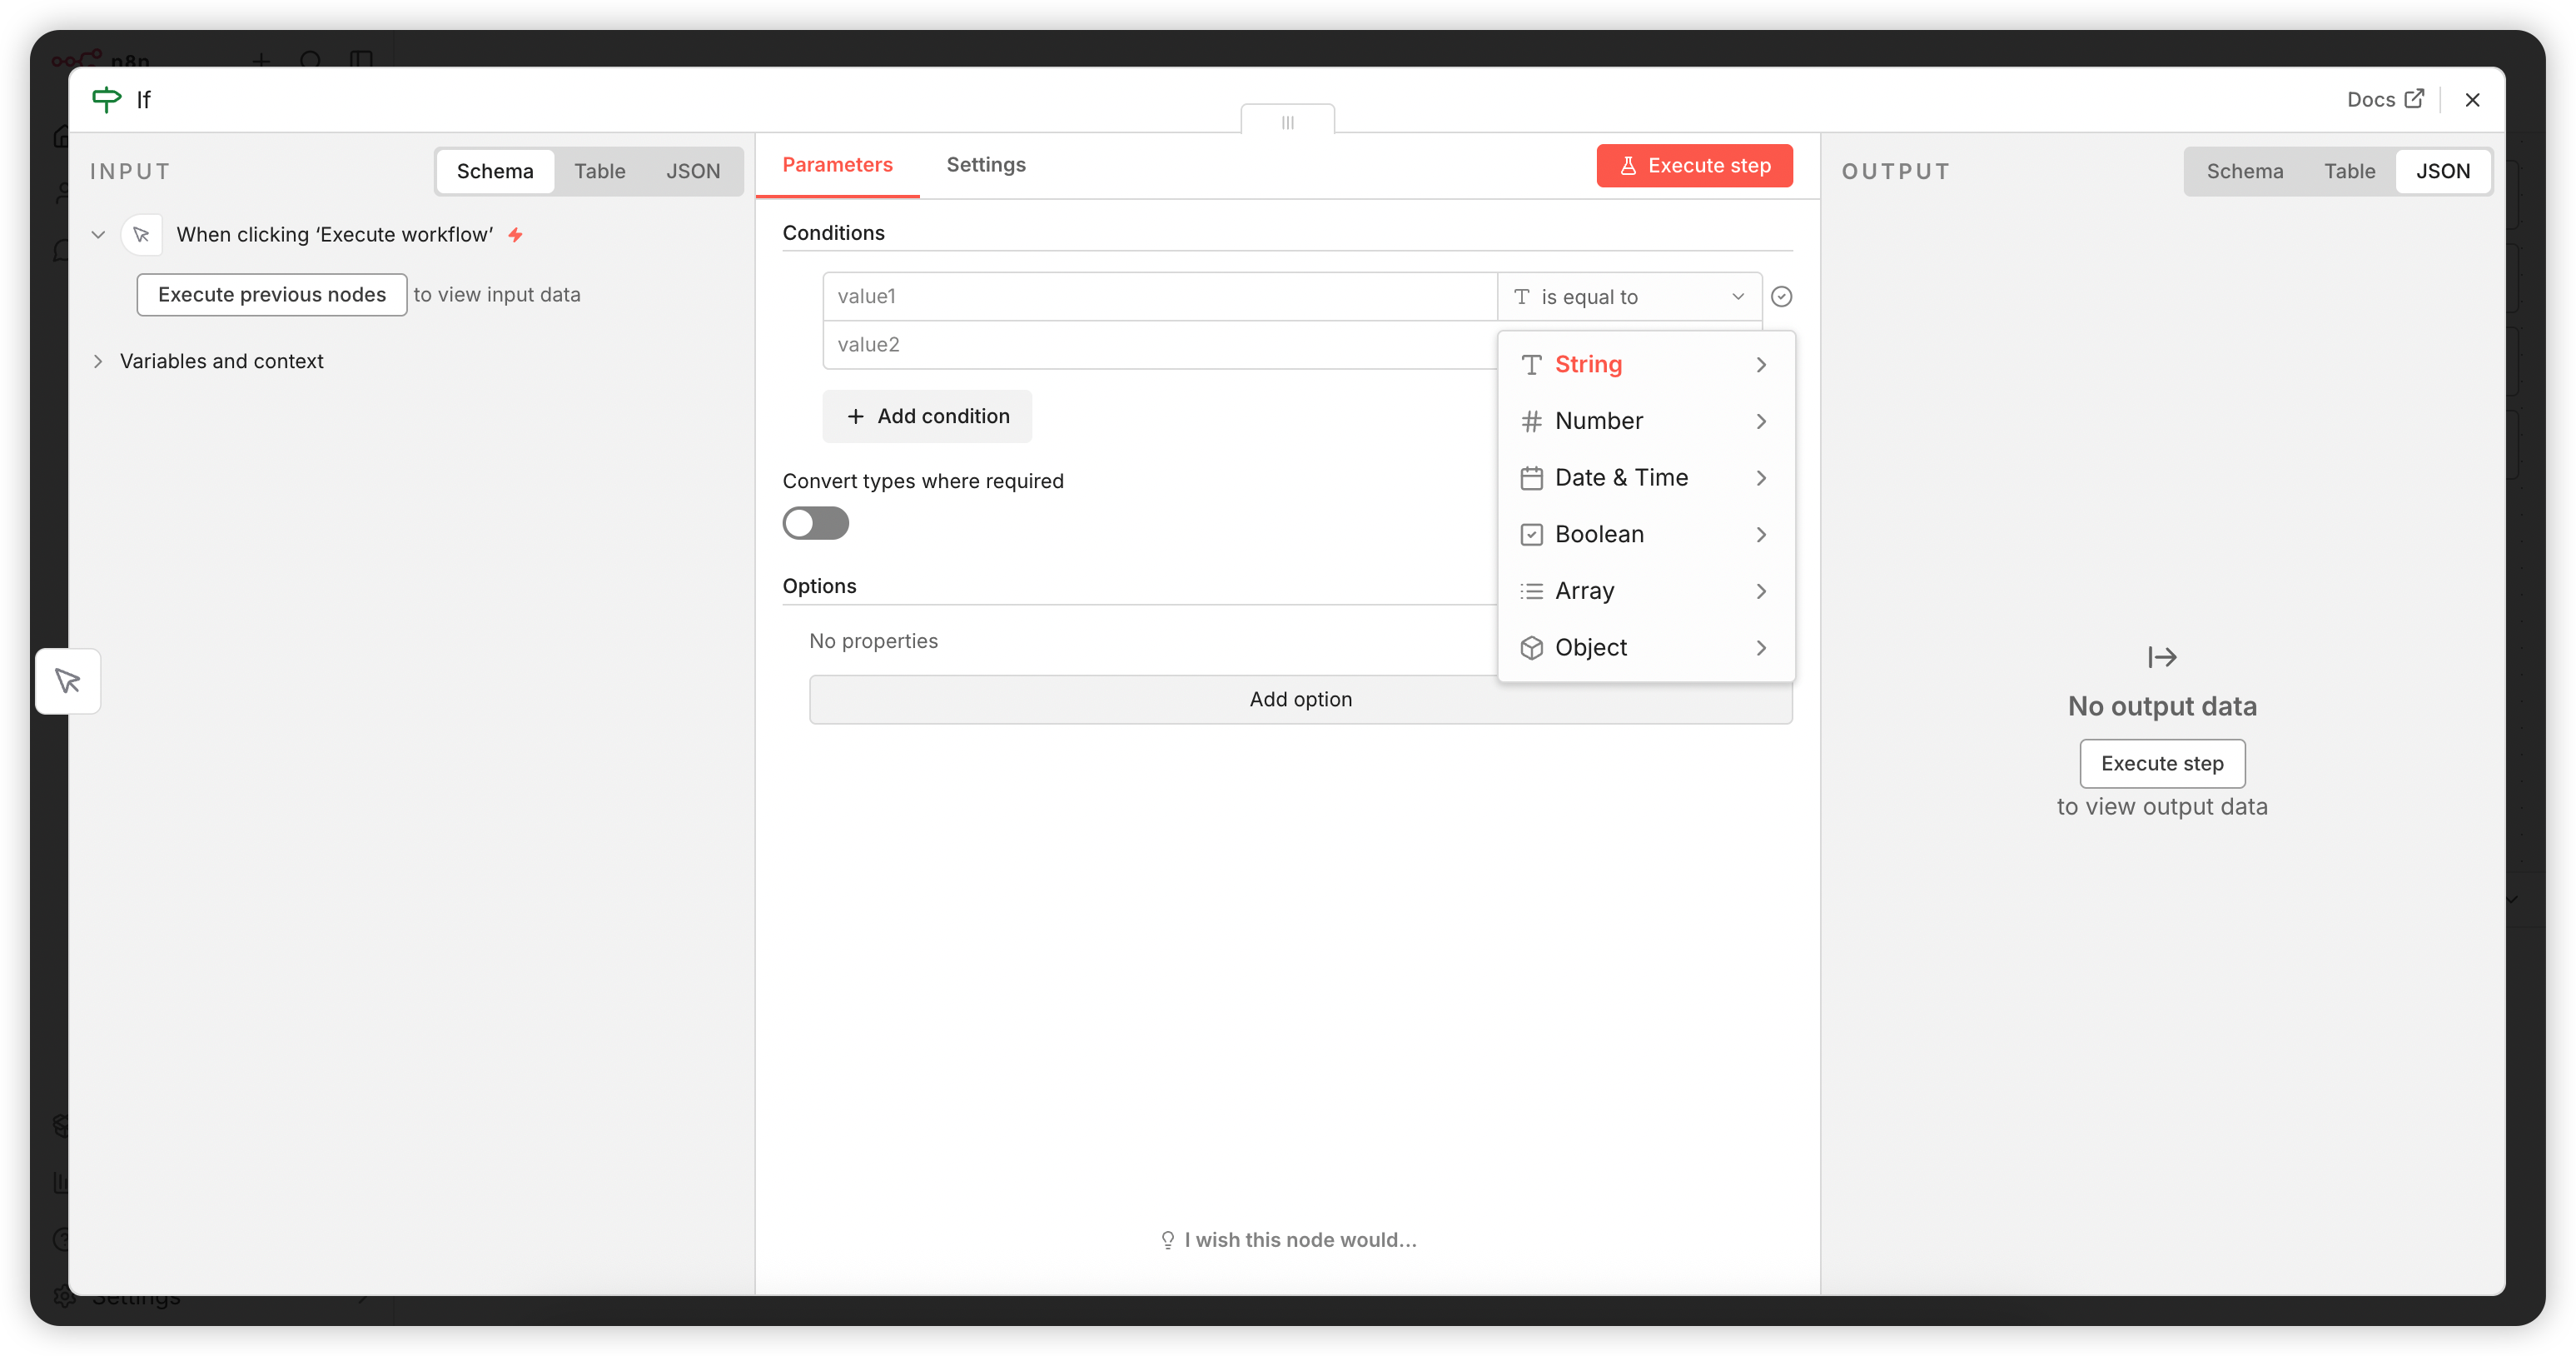
Task: Switch input view to JSON
Action: point(692,171)
